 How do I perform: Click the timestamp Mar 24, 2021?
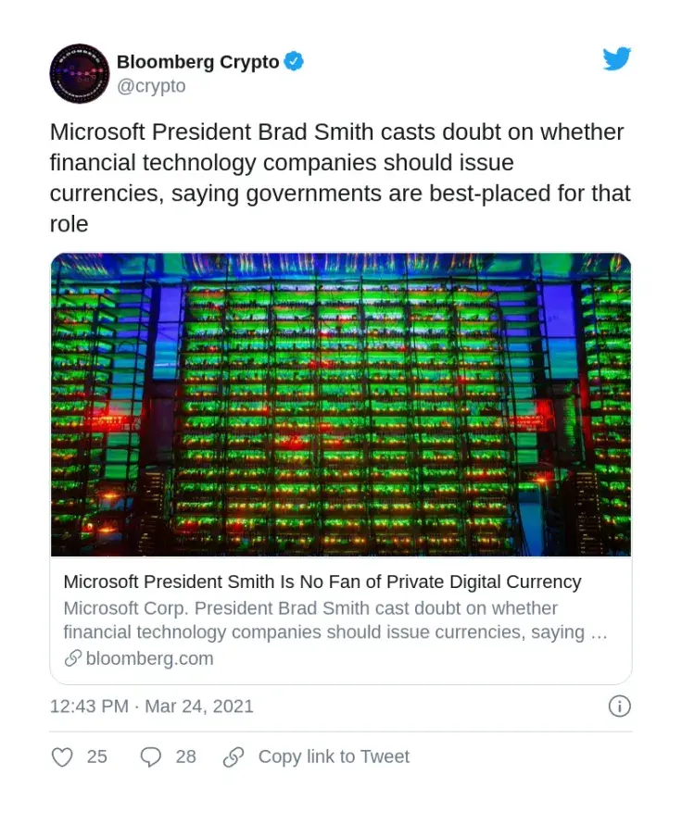pyautogui.click(x=199, y=706)
